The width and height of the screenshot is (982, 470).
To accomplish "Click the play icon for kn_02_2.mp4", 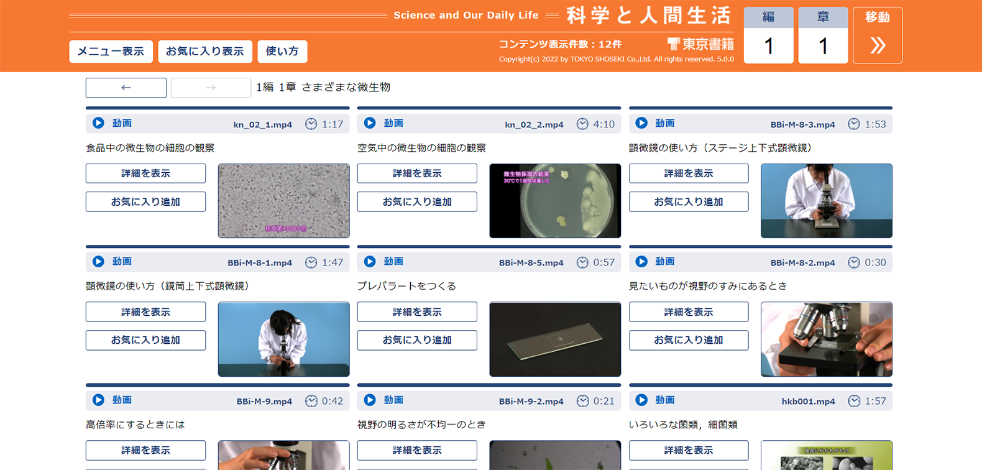I will tap(370, 123).
